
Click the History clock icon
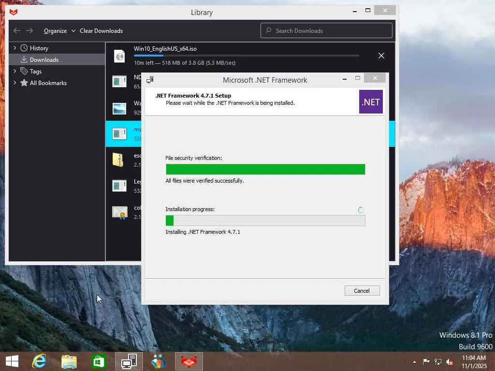click(x=24, y=48)
